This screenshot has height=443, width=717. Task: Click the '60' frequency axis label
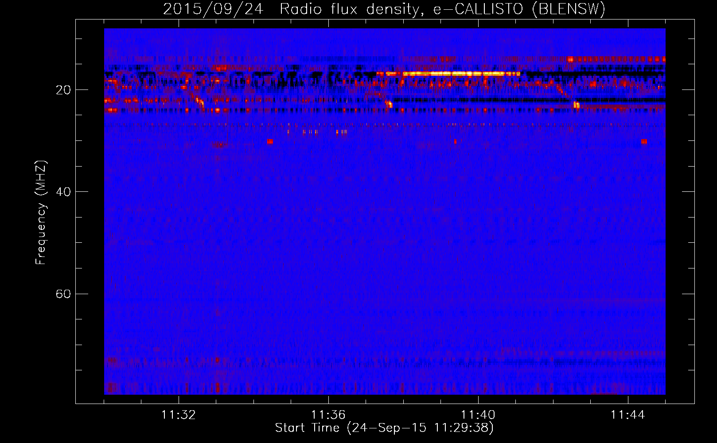click(63, 294)
